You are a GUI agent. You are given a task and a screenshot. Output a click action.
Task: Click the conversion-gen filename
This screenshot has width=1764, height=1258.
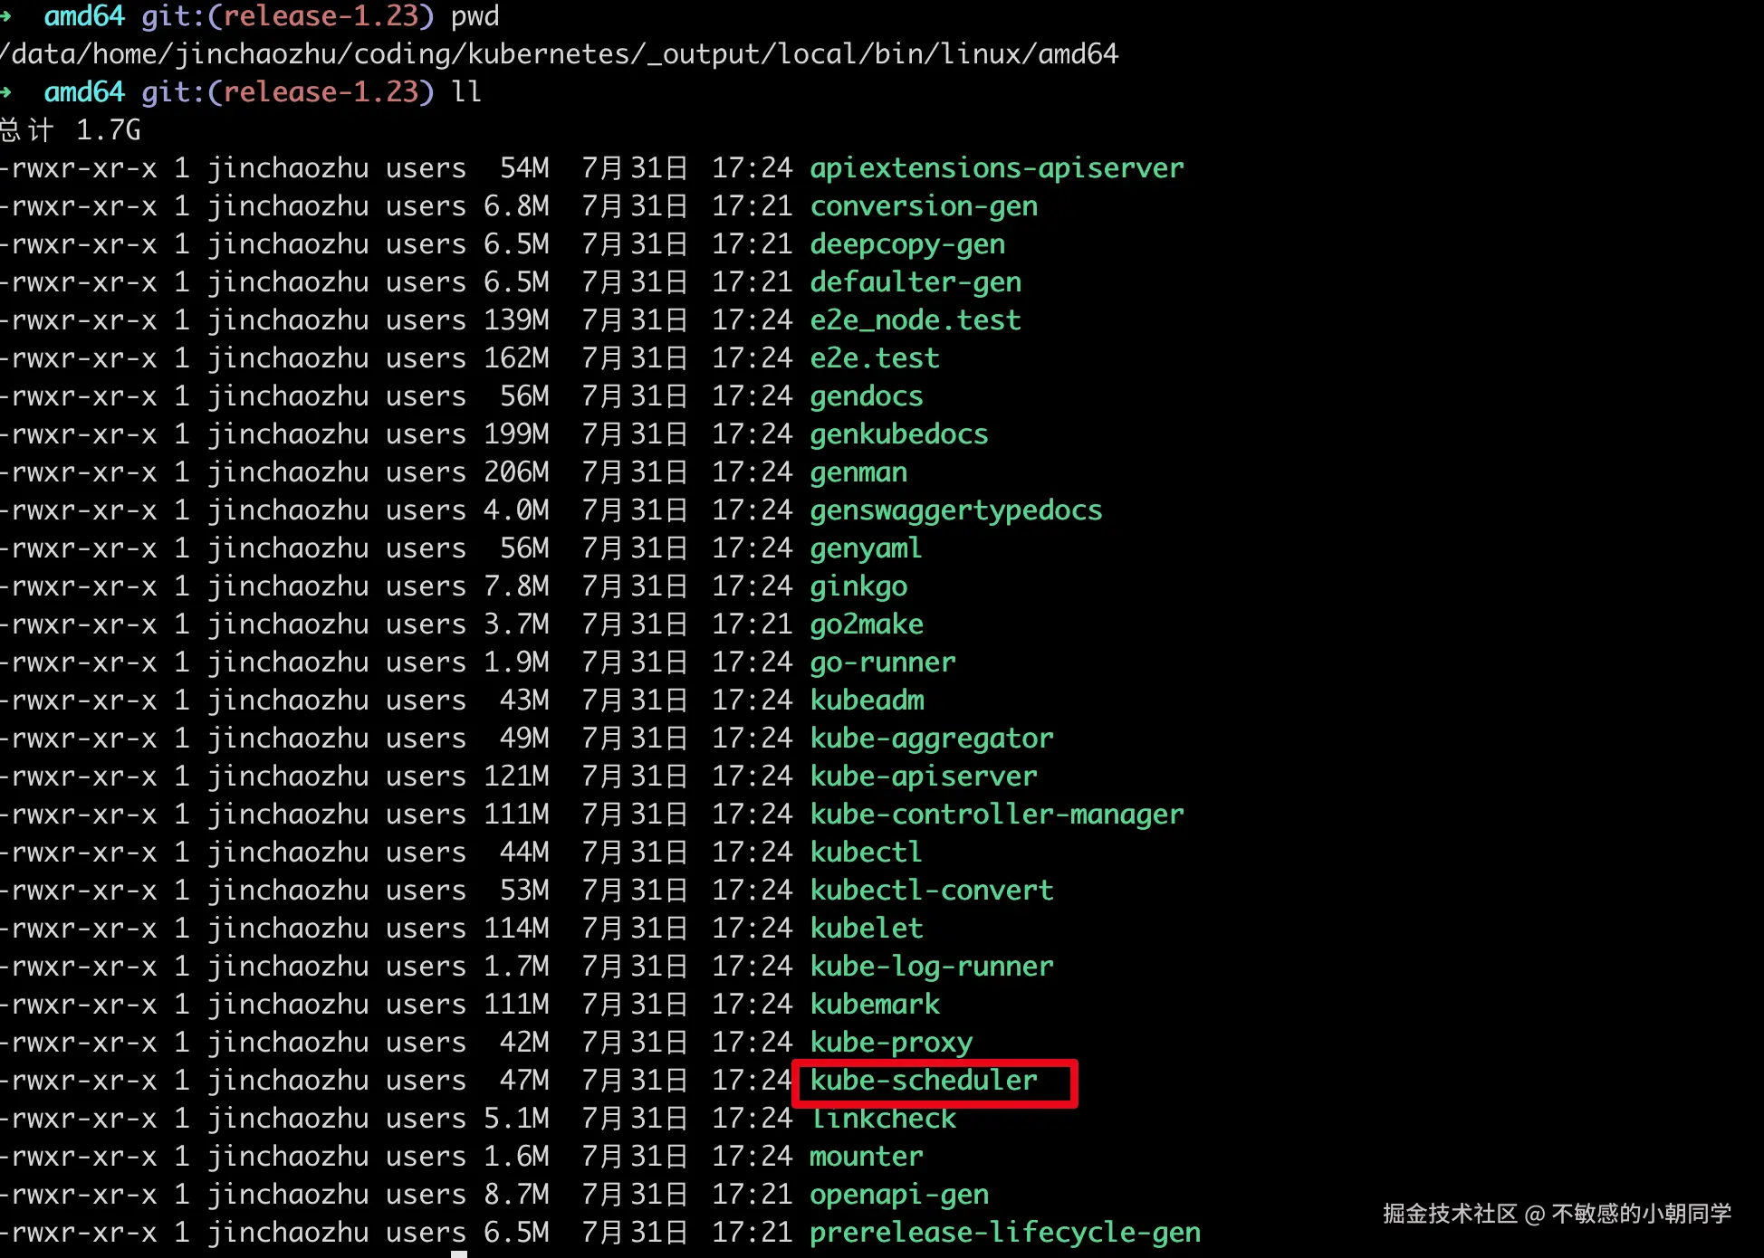(x=923, y=206)
